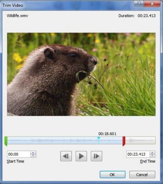Play the video preview
Image resolution: width=163 pixels, height=184 pixels.
[x=81, y=156]
